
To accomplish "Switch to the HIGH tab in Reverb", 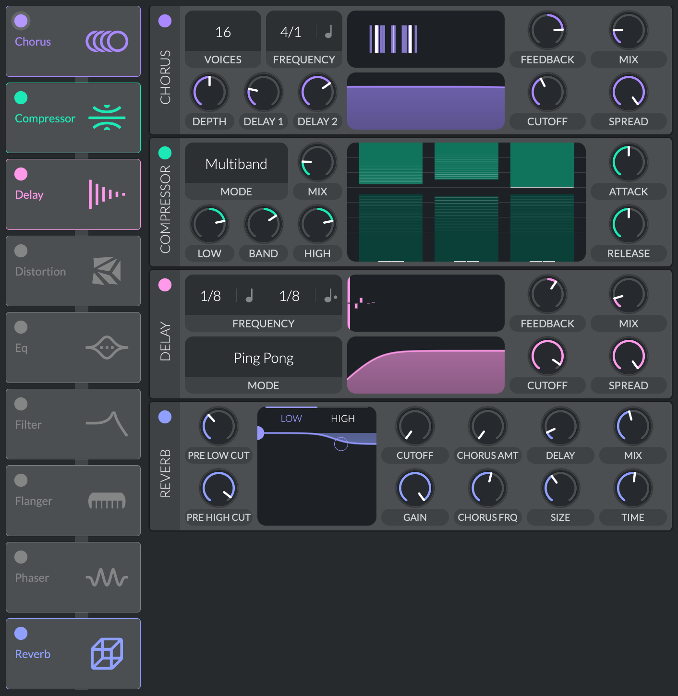I will click(342, 418).
